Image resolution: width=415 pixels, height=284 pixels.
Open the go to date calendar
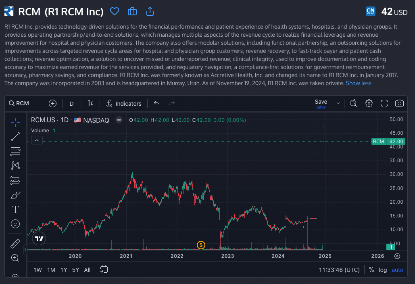[x=104, y=269]
